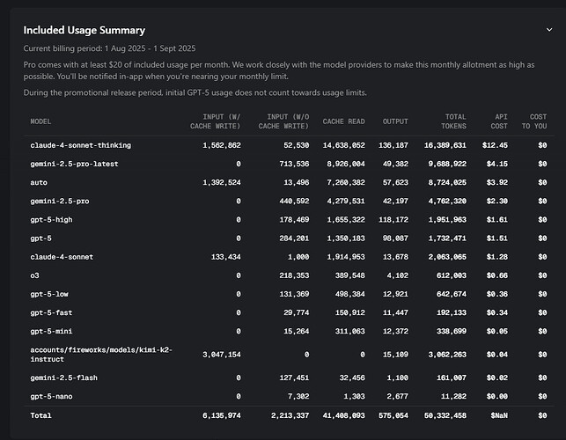Collapse the Included Usage Summary chevron
This screenshot has height=440, width=566.
point(549,30)
